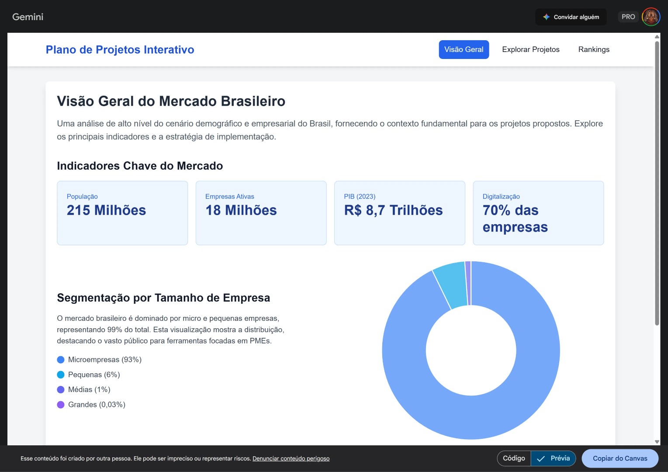The width and height of the screenshot is (668, 472).
Task: Click the checkmark icon next to Prévia
Action: pyautogui.click(x=541, y=458)
